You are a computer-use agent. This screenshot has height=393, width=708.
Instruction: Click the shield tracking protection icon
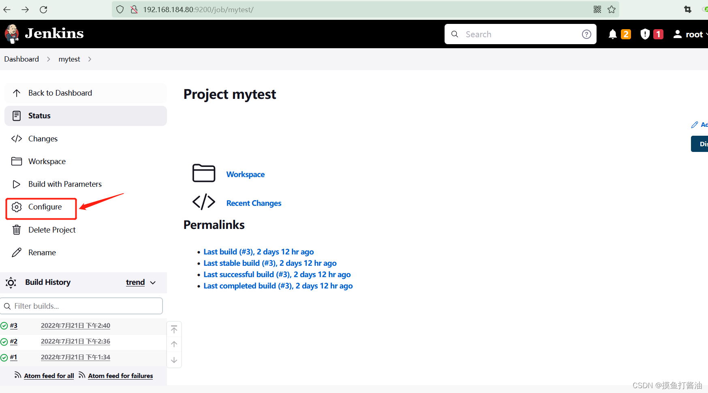tap(120, 9)
